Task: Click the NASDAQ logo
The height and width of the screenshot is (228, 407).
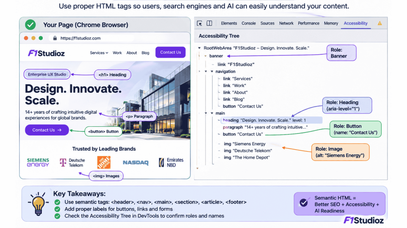Action: point(136,163)
